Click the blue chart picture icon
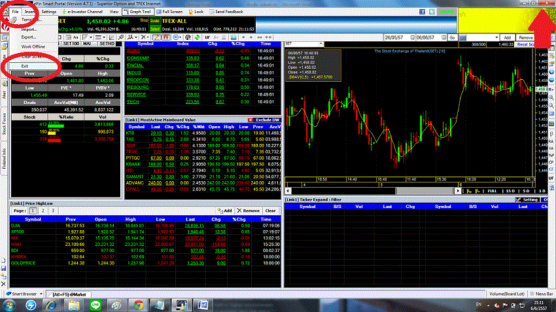This screenshot has height=312, width=556. [x=234, y=37]
